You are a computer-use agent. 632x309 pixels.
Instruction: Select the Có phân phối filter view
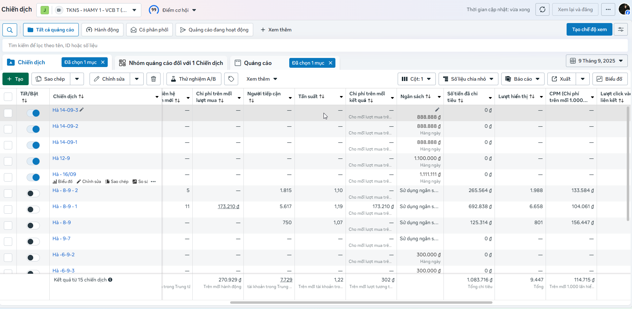pyautogui.click(x=149, y=30)
